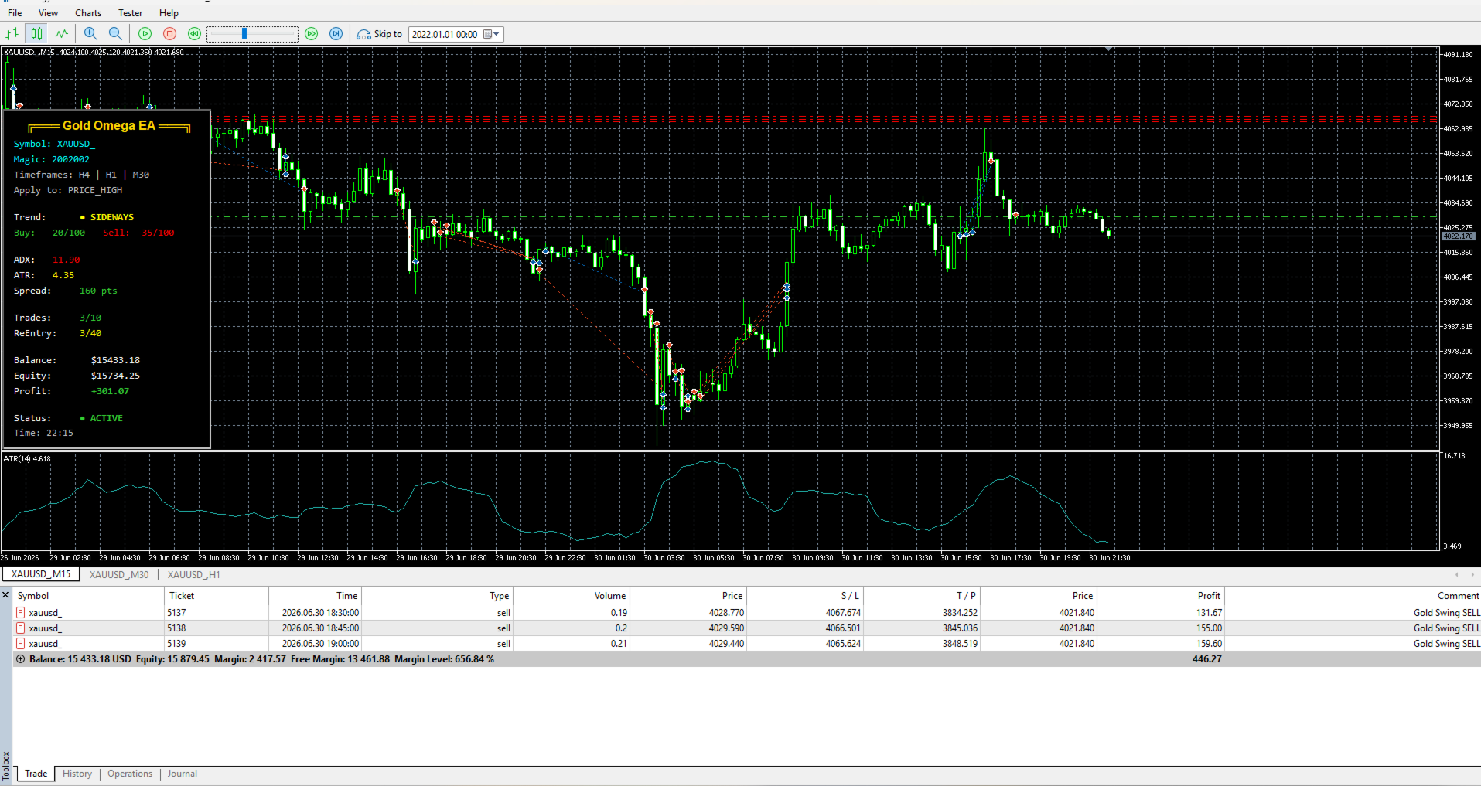This screenshot has width=1481, height=786.
Task: Click the Gold Omega EA panel title
Action: coord(109,126)
